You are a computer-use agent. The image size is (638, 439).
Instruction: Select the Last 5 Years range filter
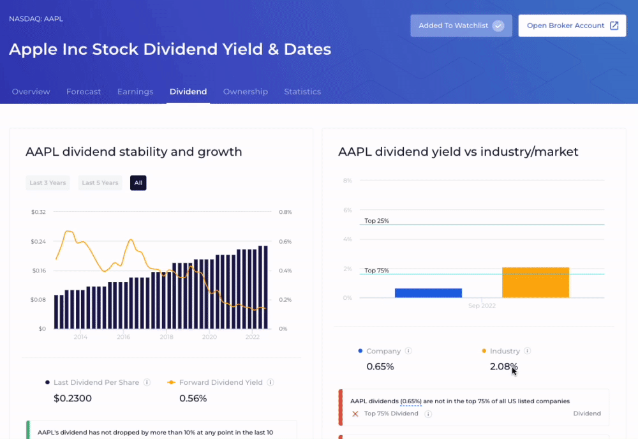[x=100, y=182]
